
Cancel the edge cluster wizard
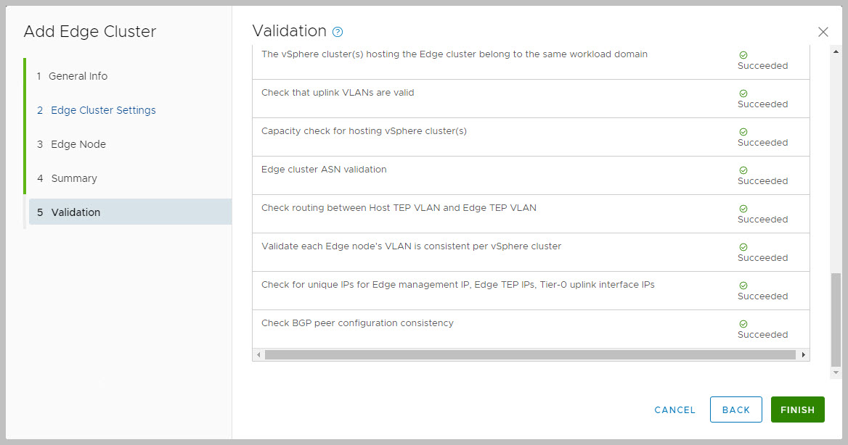coord(674,409)
